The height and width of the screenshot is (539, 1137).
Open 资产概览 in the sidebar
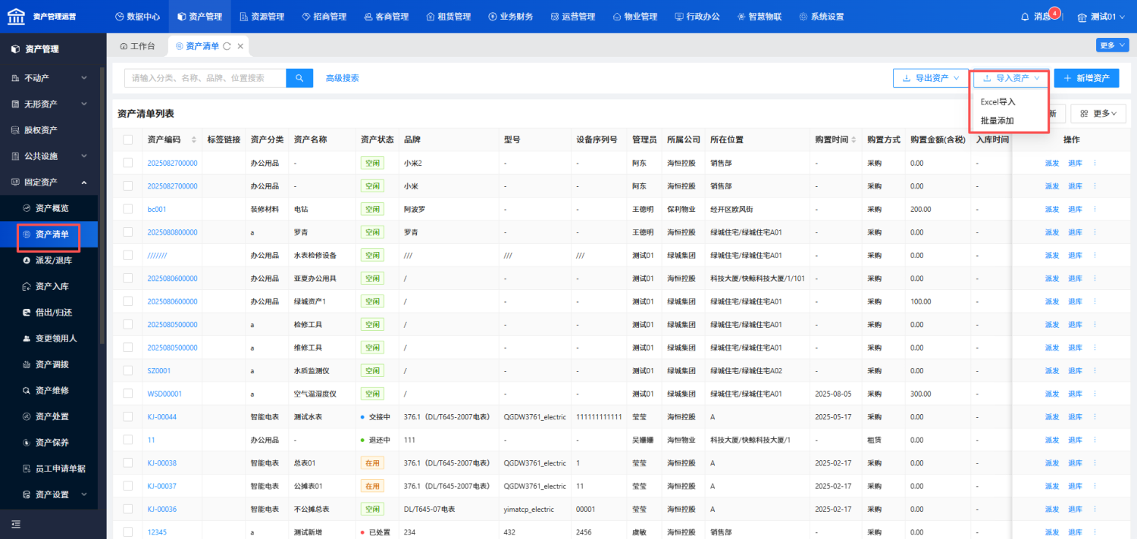click(x=49, y=208)
